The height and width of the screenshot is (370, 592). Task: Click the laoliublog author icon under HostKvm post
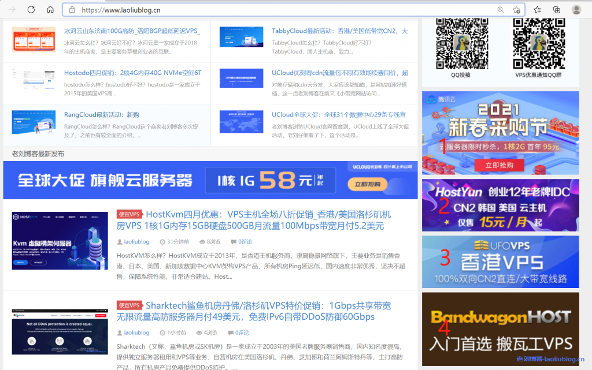point(120,242)
